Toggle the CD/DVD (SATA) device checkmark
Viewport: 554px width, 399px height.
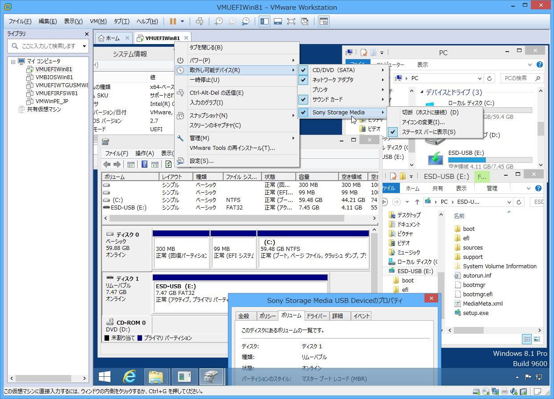pyautogui.click(x=303, y=70)
